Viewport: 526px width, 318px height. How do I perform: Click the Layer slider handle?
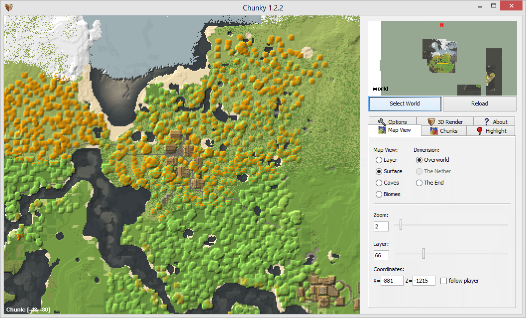tap(423, 254)
